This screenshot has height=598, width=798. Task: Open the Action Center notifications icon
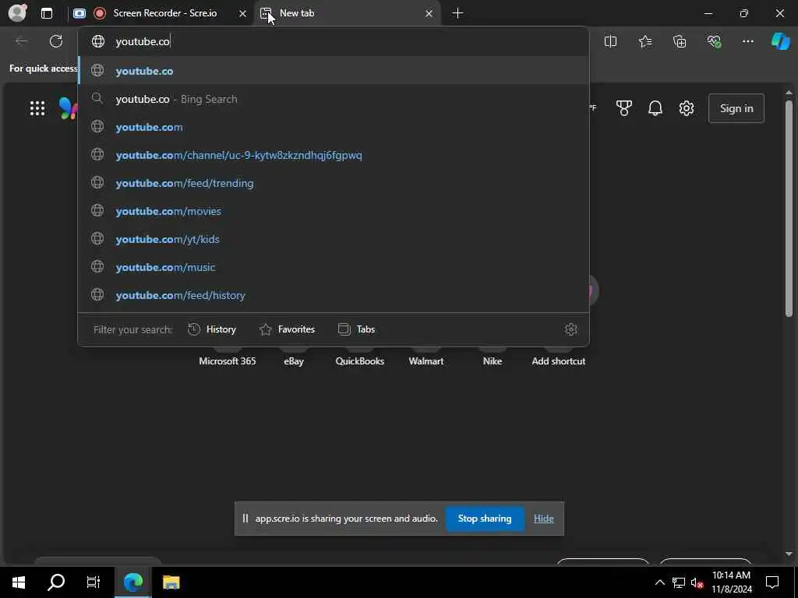coord(772,582)
